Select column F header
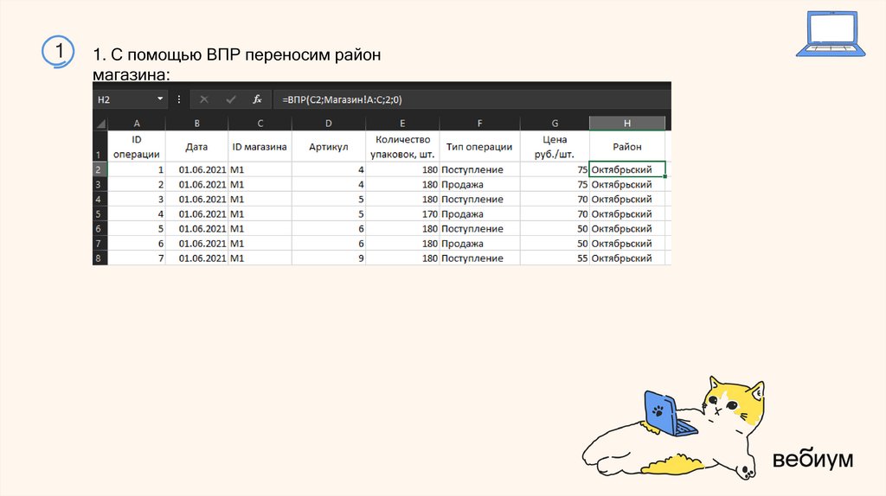The width and height of the screenshot is (886, 496). pos(479,124)
